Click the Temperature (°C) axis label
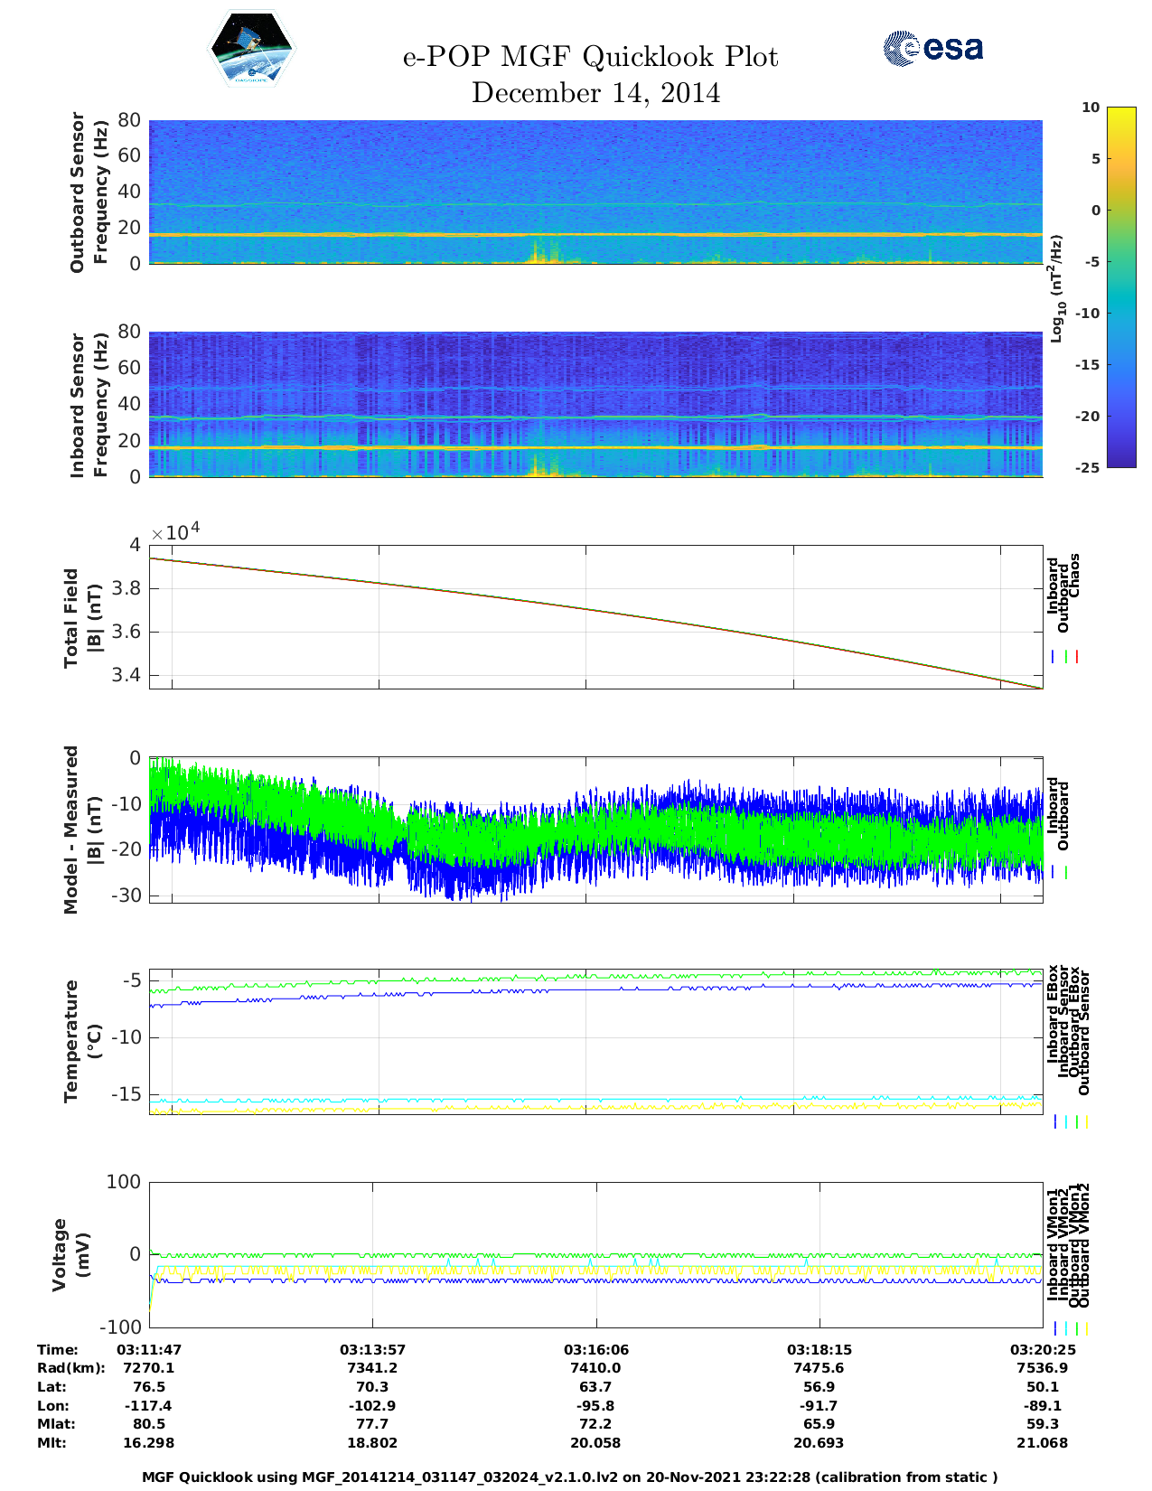This screenshot has width=1152, height=1491. [83, 1041]
